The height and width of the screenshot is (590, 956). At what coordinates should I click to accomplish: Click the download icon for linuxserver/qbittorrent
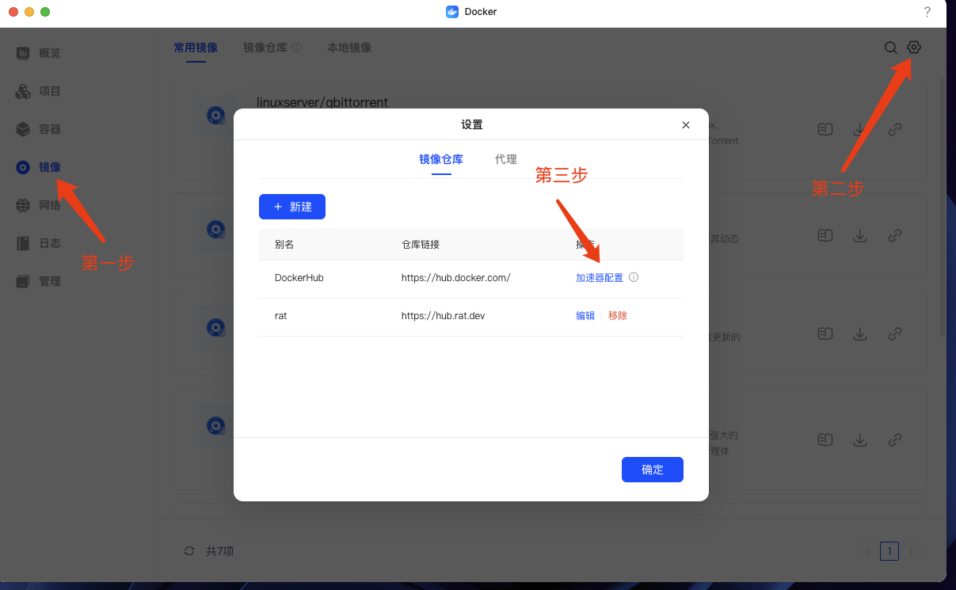[x=860, y=129]
